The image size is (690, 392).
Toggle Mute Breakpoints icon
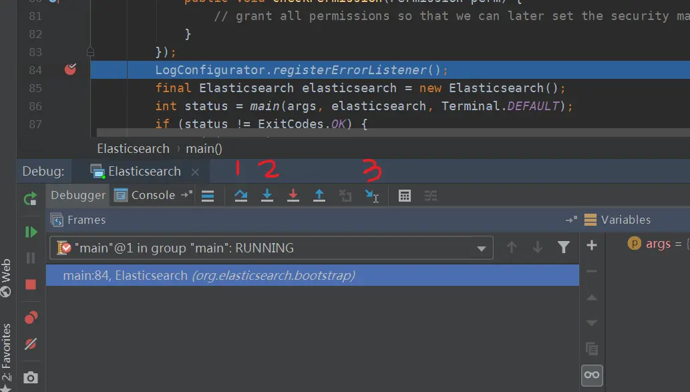click(31, 344)
